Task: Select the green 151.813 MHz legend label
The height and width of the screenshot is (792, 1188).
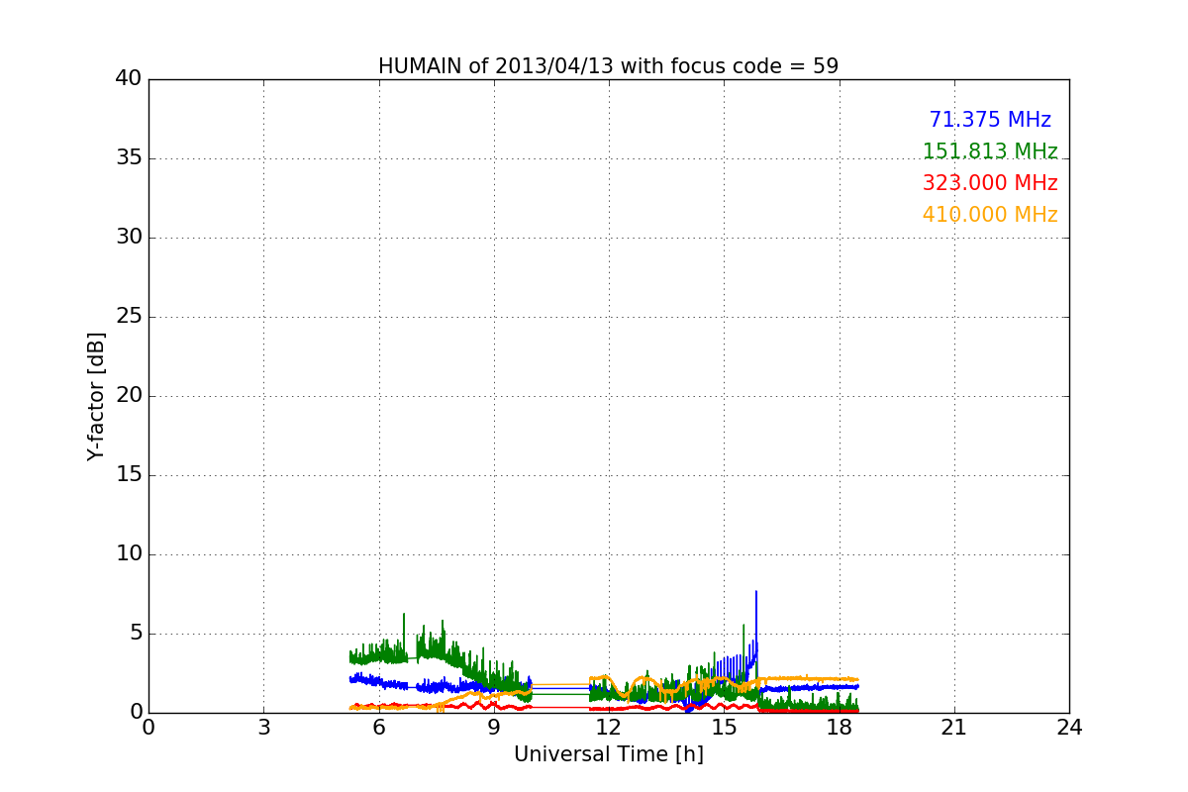Action: [990, 151]
